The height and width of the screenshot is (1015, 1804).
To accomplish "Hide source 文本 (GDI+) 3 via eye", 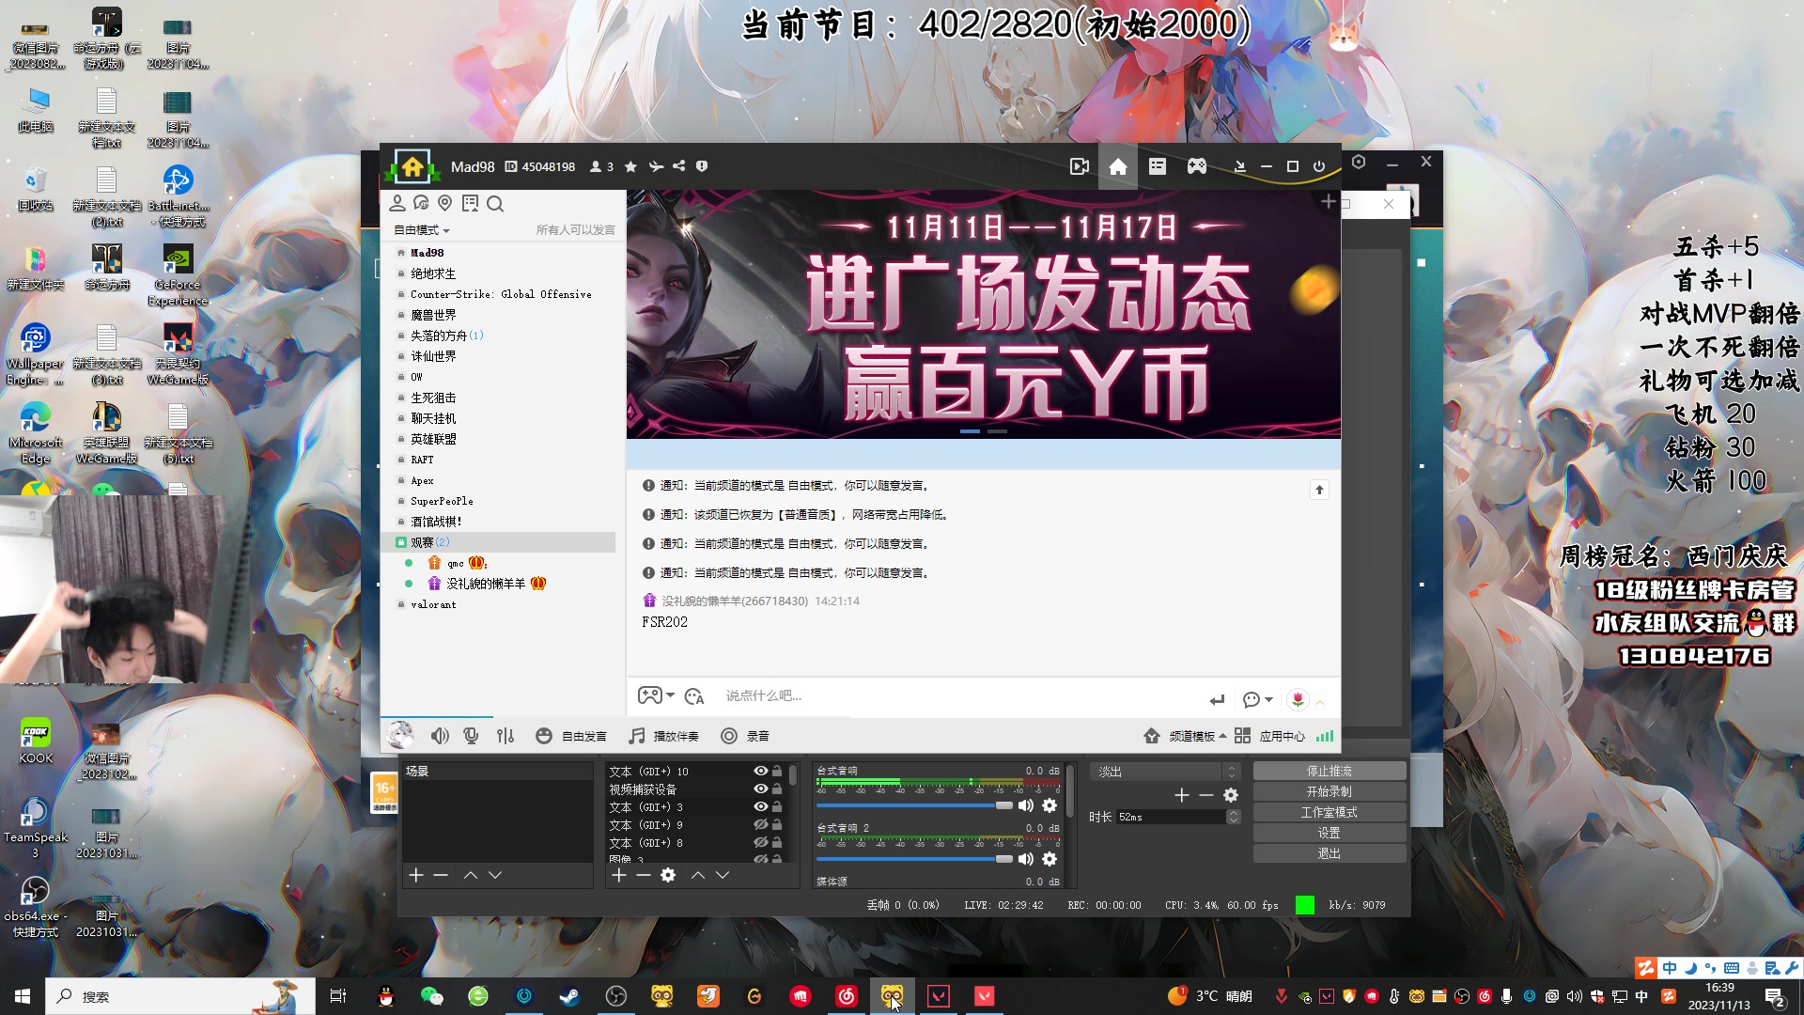I will point(761,806).
